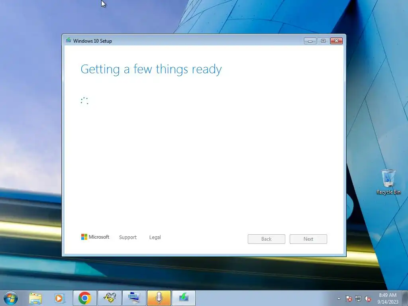
Task: Show hidden system tray icons arrow
Action: point(339,299)
